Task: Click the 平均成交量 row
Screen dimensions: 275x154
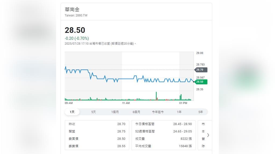Action: point(163,146)
